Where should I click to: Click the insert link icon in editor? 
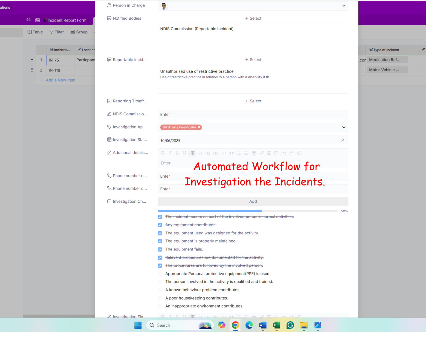[262, 153]
